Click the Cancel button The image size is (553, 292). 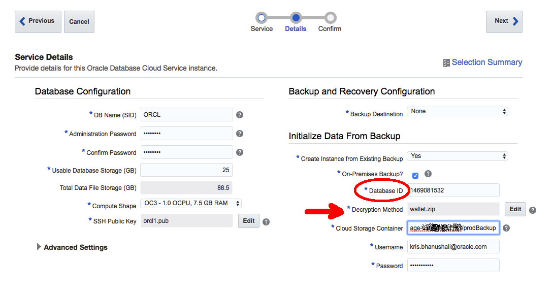point(79,22)
